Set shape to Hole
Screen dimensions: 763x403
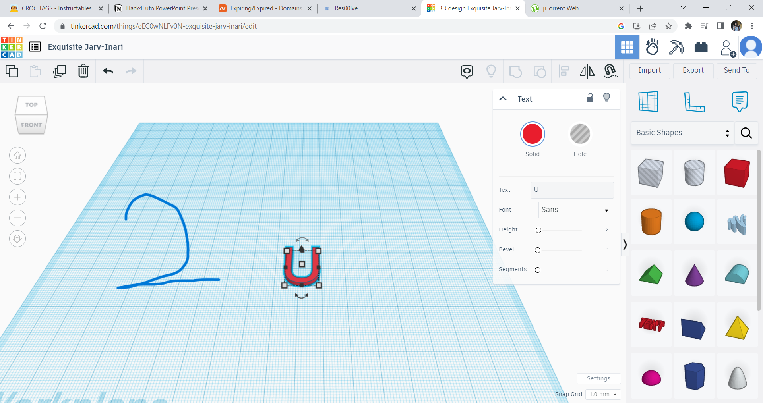click(580, 134)
